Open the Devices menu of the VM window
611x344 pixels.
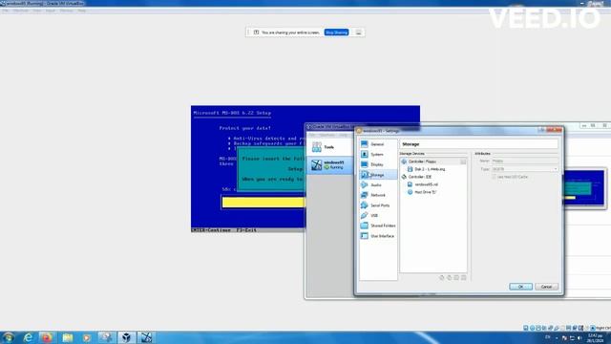point(66,11)
